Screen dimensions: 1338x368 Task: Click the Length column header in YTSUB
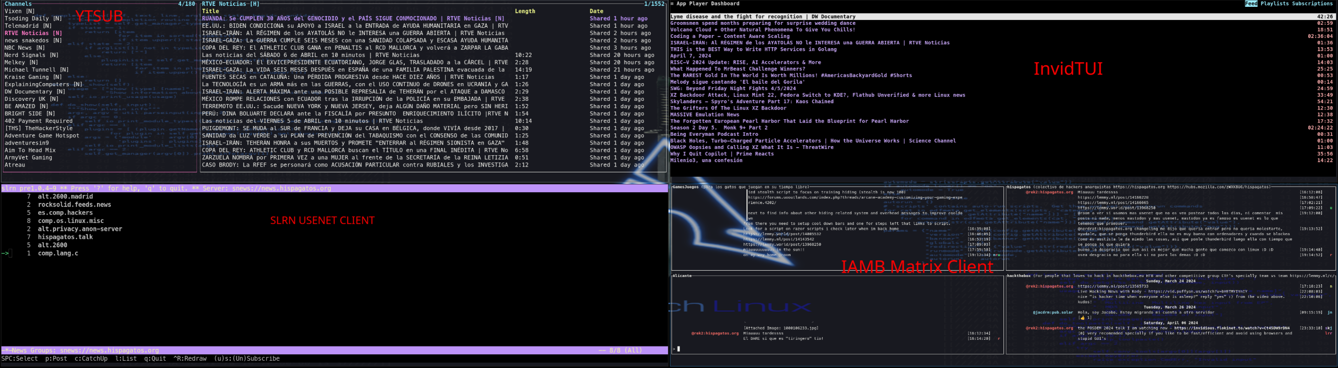pyautogui.click(x=525, y=11)
